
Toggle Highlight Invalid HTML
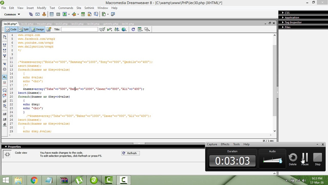(x=5, y=82)
